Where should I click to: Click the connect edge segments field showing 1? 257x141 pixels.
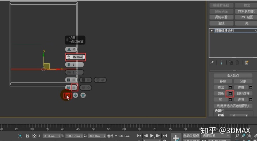coord(74,65)
